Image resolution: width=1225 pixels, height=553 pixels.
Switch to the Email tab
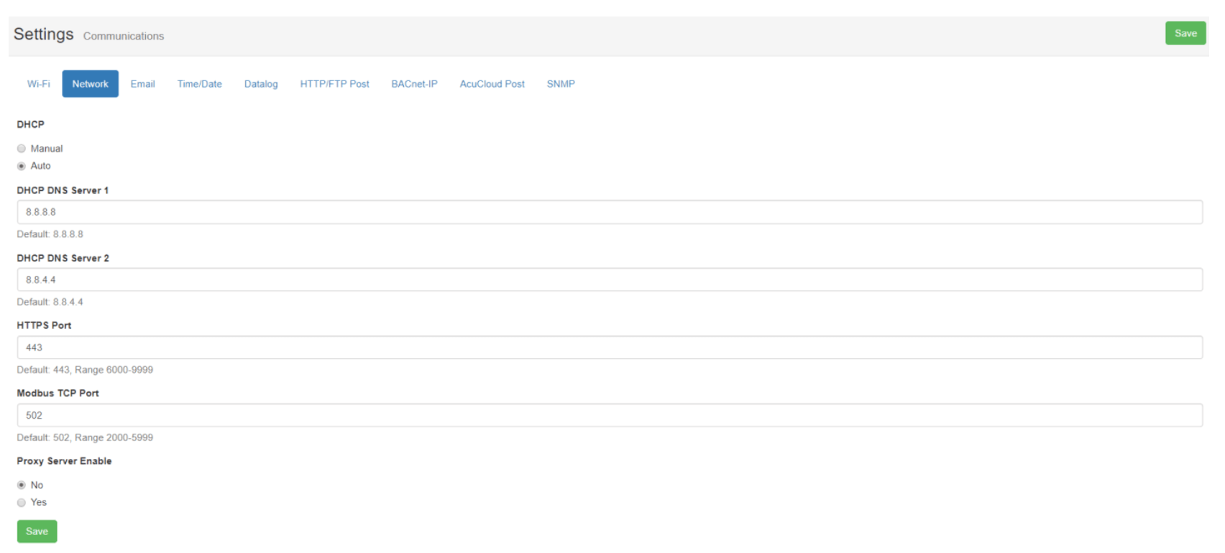tap(142, 84)
